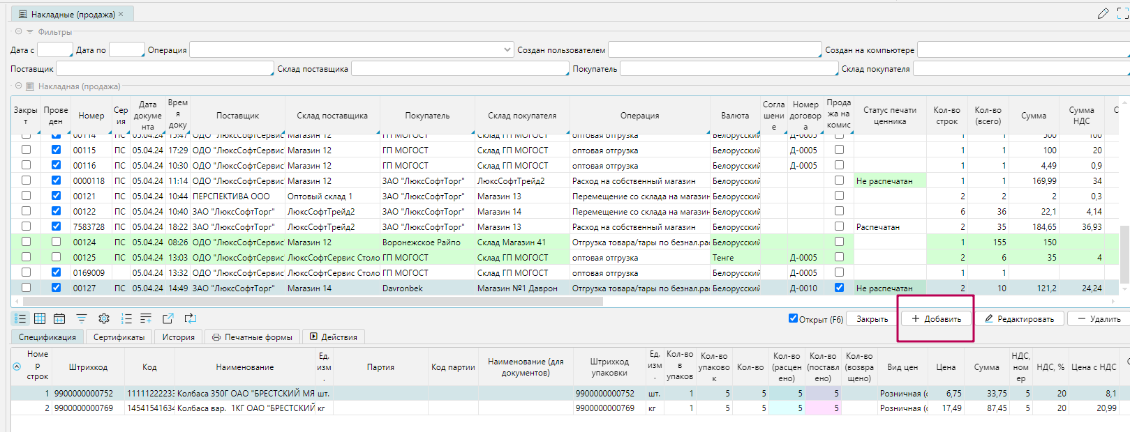Switch to table grid view icon
The height and width of the screenshot is (432, 1130).
pos(40,318)
